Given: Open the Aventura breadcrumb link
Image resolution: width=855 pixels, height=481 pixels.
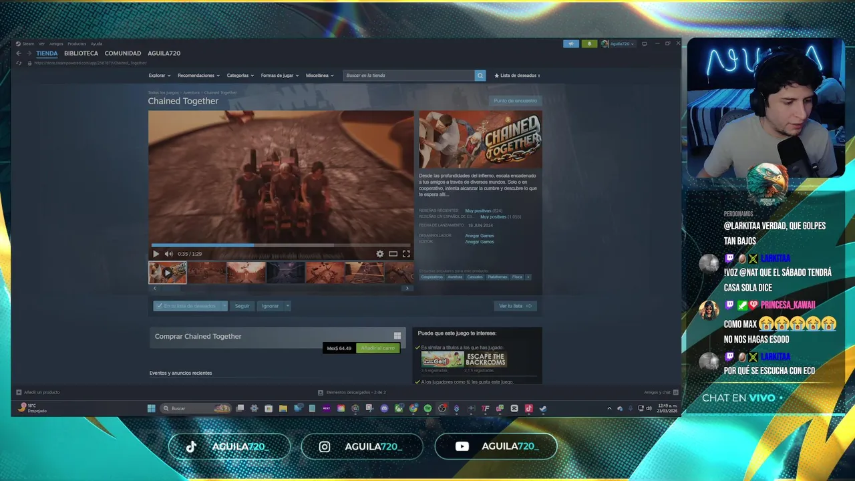Looking at the screenshot, I should coord(191,93).
